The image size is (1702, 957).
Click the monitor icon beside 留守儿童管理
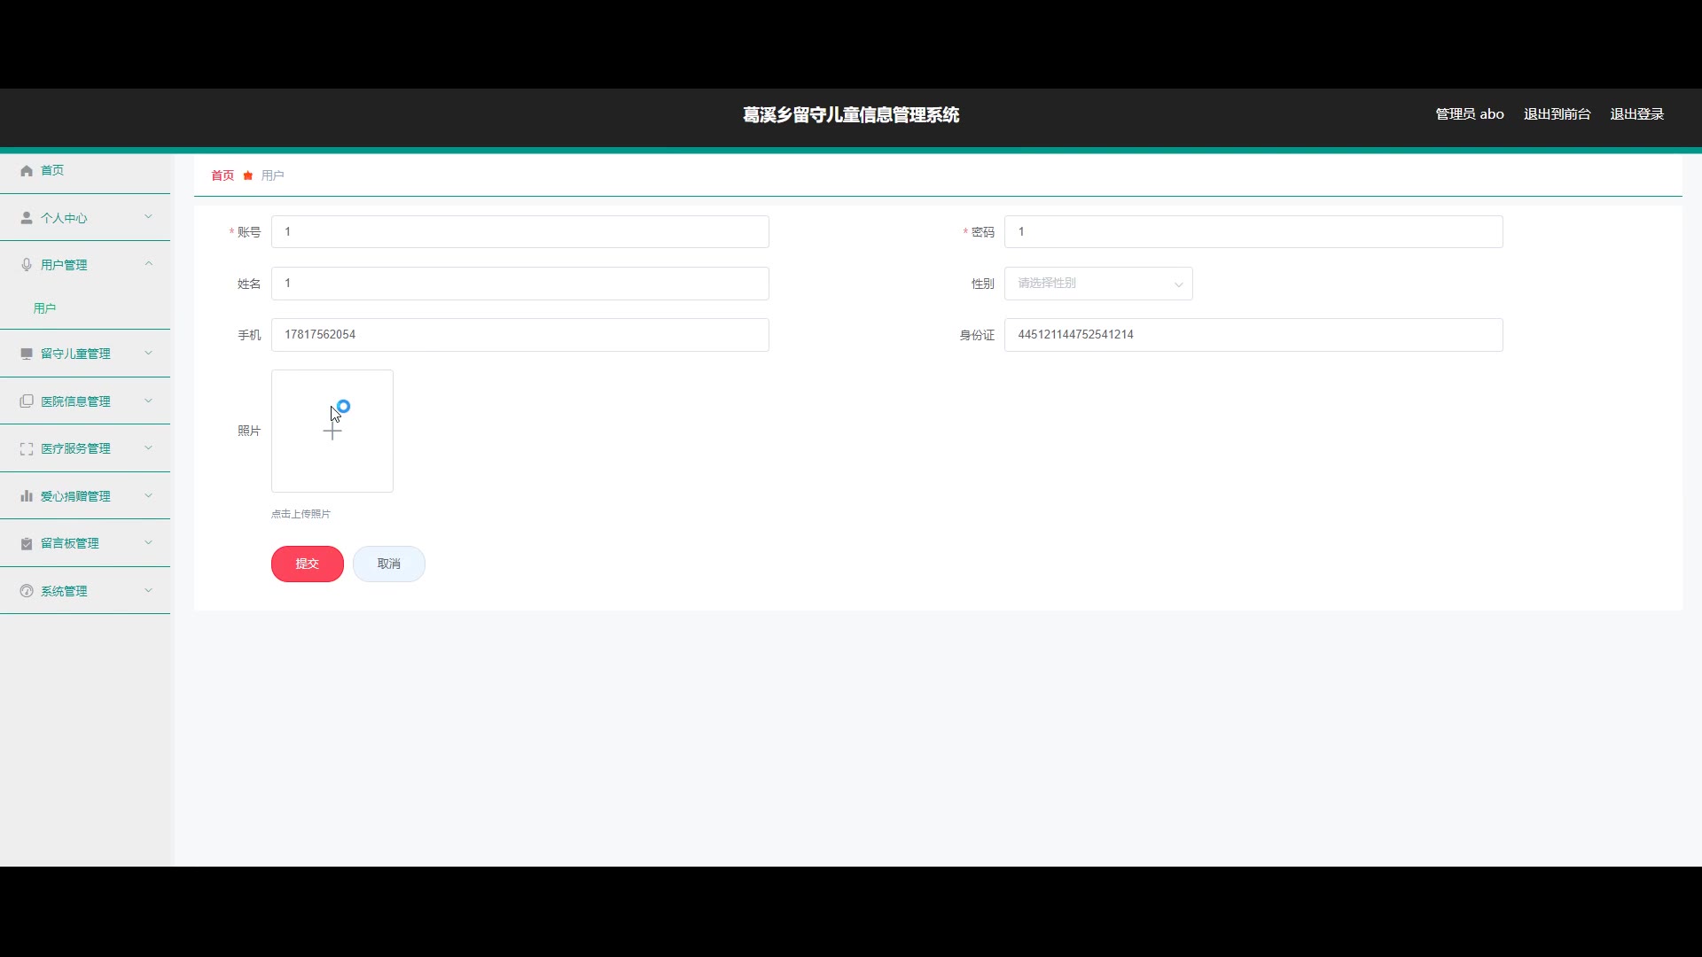(27, 354)
